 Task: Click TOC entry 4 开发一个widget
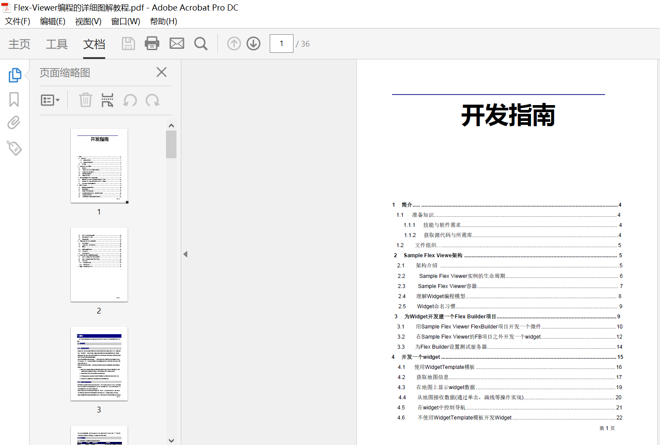[507, 357]
